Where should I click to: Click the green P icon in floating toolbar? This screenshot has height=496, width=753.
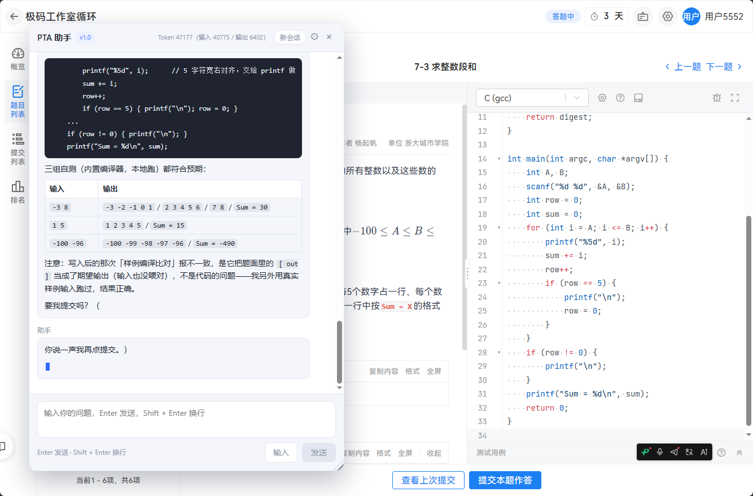(x=645, y=452)
